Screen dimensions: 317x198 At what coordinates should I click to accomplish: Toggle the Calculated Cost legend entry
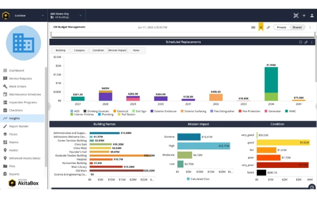(x=198, y=179)
